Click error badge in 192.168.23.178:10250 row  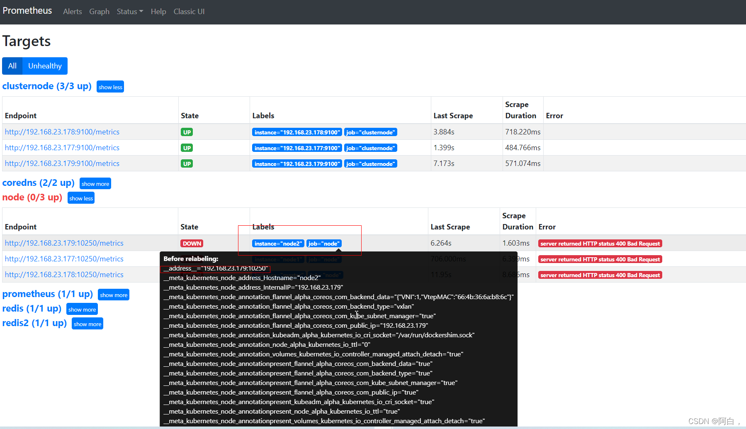[600, 275]
